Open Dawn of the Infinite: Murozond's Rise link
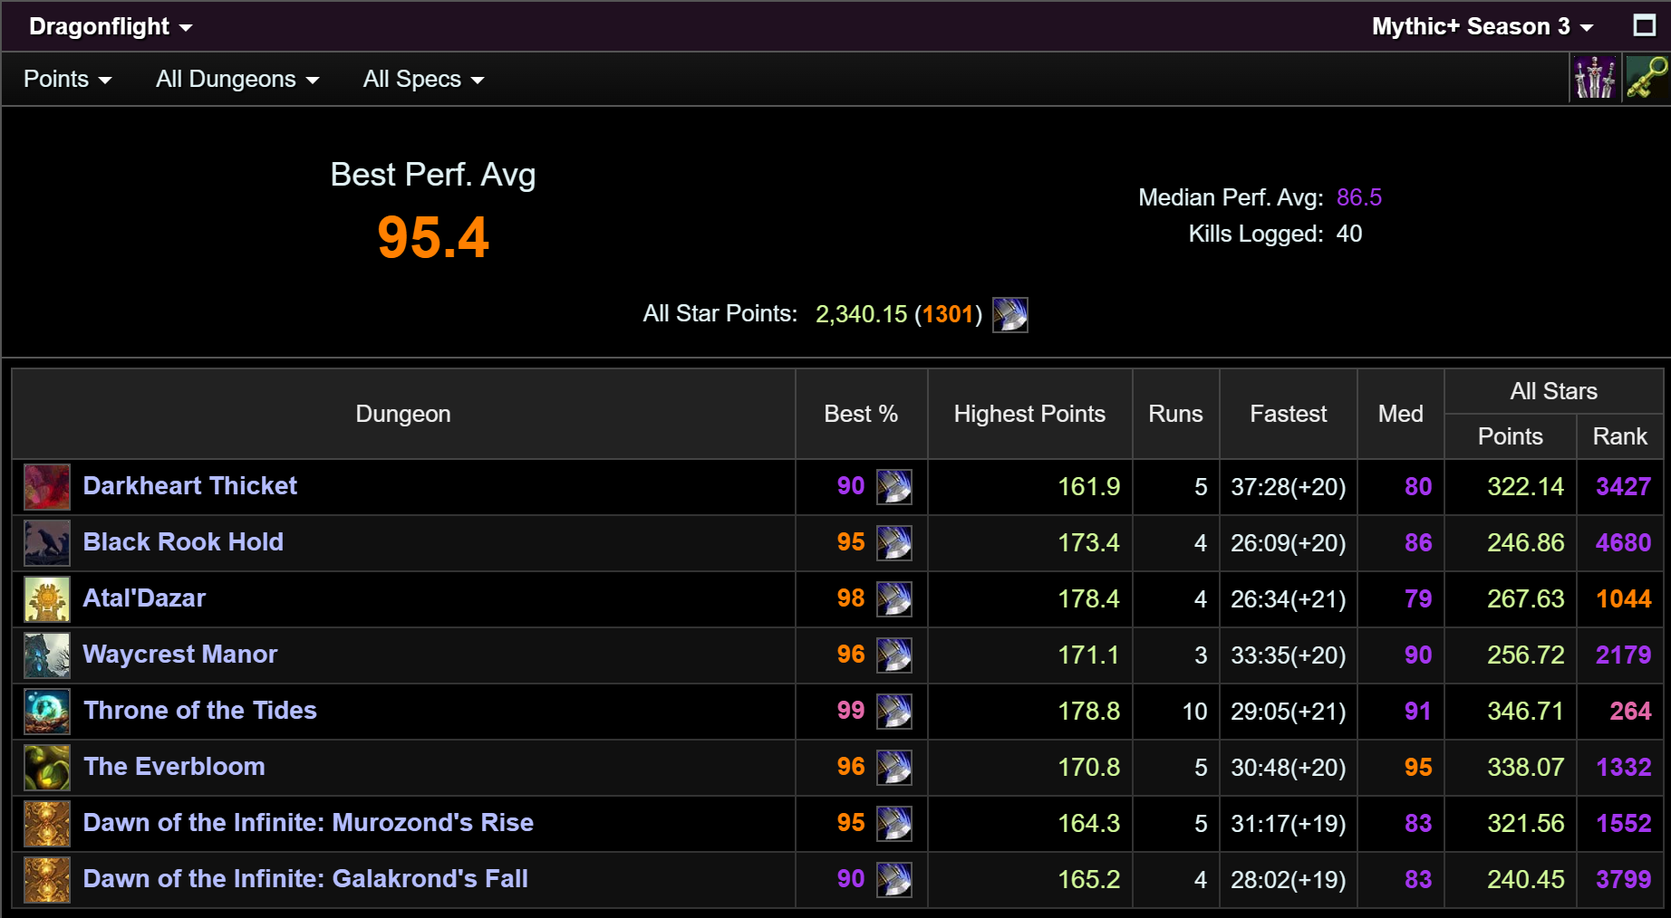The image size is (1671, 918). (308, 822)
